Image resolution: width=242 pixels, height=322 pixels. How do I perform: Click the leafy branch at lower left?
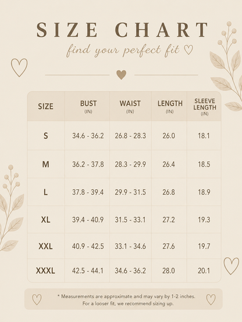click(x=11, y=207)
